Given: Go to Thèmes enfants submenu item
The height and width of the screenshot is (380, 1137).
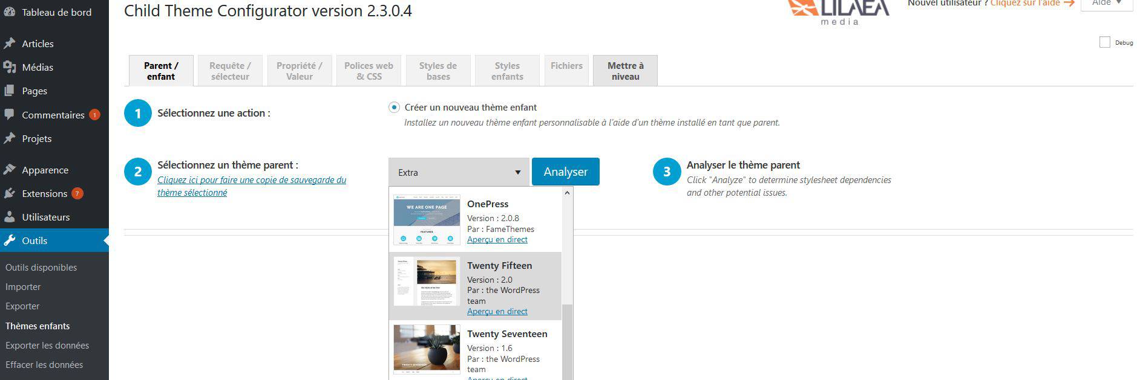Looking at the screenshot, I should 38,326.
